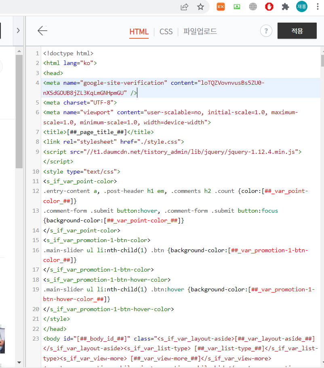Click opening promotion-1-btn-color tag line 15
The image size is (324, 368).
pyautogui.click(x=97, y=240)
